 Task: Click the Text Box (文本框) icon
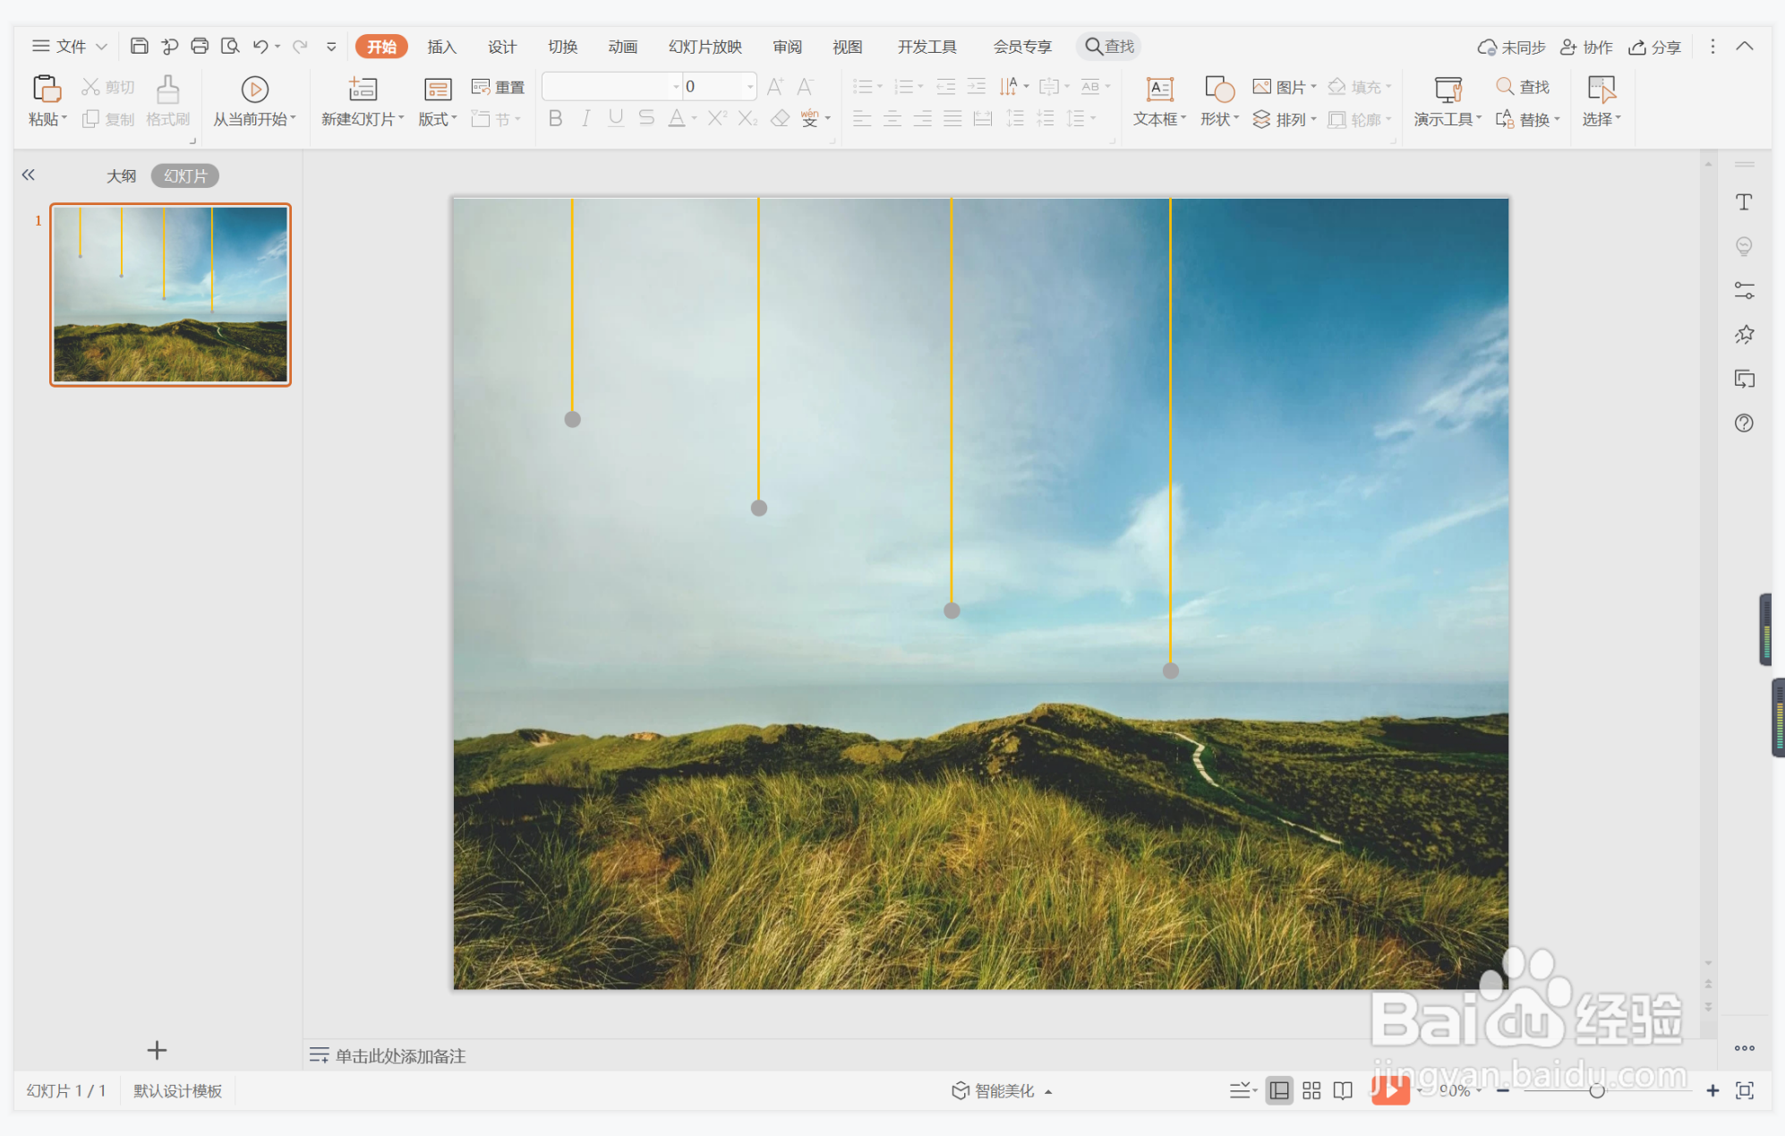click(x=1159, y=90)
